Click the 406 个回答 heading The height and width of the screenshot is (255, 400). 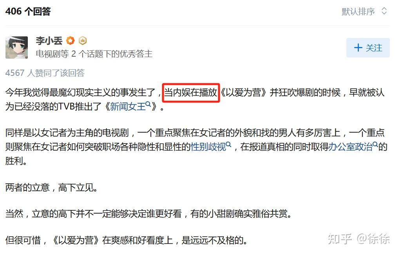[28, 11]
